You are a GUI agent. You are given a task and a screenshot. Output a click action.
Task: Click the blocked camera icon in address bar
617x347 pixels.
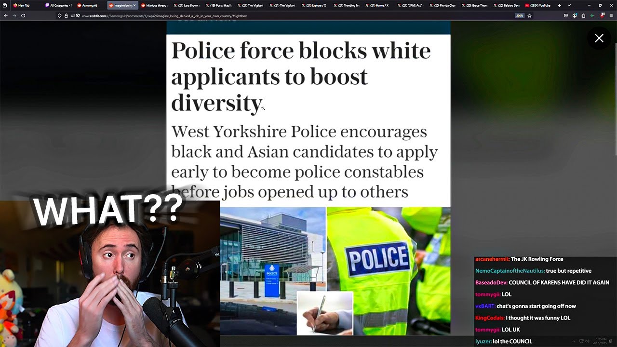coord(77,15)
